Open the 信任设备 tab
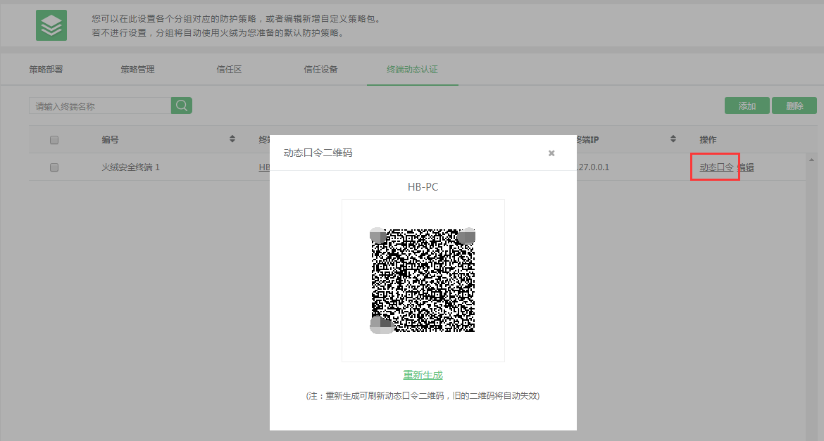This screenshot has height=441, width=824. click(320, 70)
